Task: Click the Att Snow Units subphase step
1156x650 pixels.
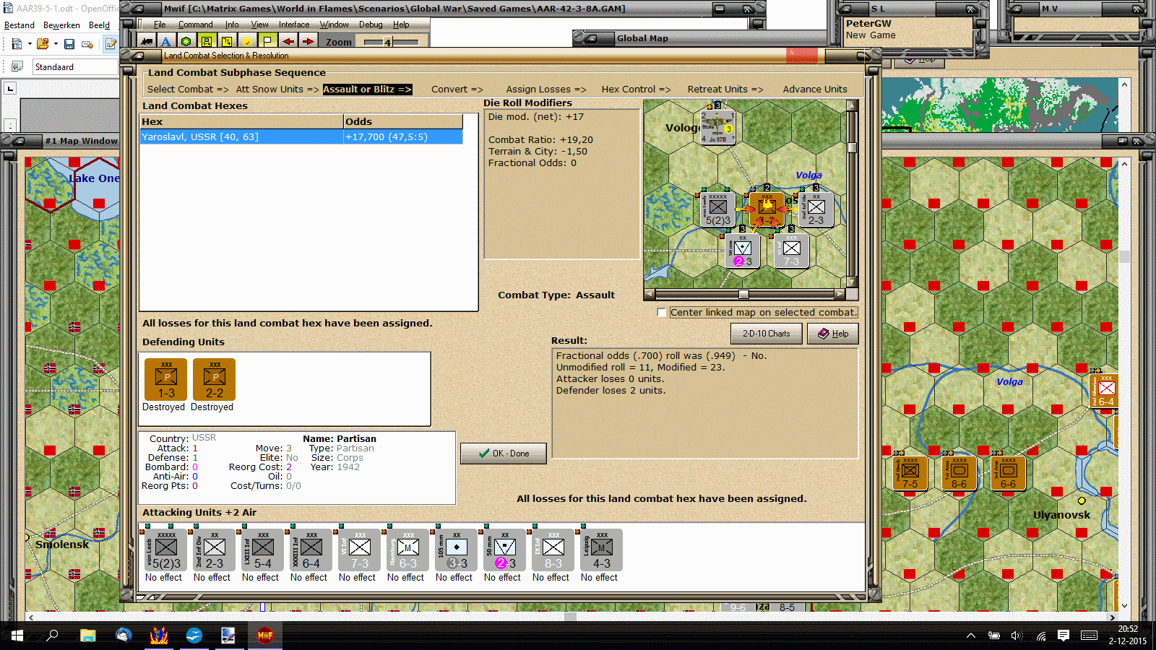Action: 277,90
